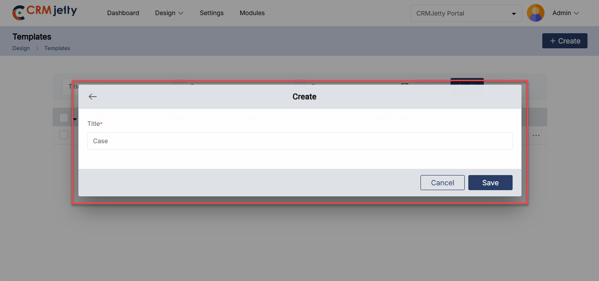The image size is (599, 281).
Task: Open the Settings menu item
Action: 211,13
